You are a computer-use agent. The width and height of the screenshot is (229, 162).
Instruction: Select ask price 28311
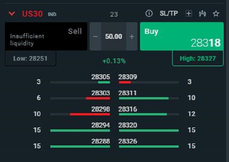pos(127,93)
